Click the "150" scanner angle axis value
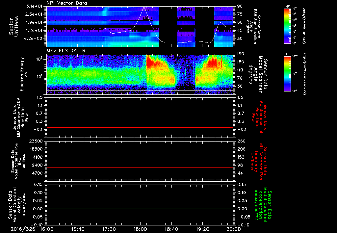 (241, 62)
